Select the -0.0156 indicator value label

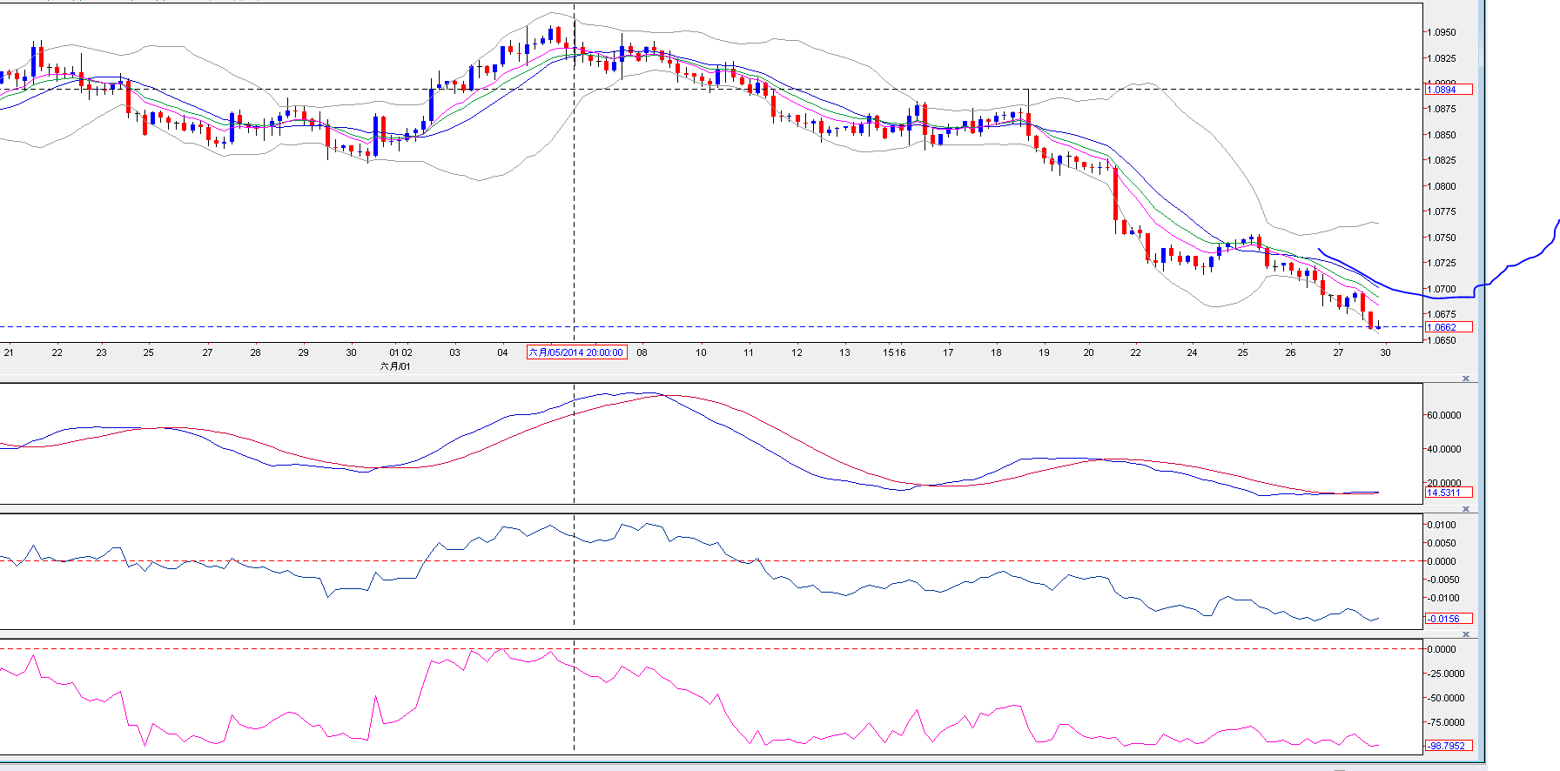point(1448,619)
